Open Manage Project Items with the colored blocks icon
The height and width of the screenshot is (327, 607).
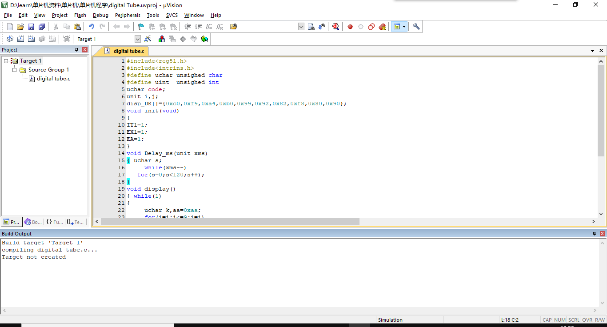pos(162,39)
